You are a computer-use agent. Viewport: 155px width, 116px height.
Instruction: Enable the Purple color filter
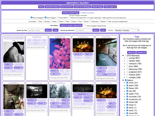pyautogui.click(x=71, y=21)
